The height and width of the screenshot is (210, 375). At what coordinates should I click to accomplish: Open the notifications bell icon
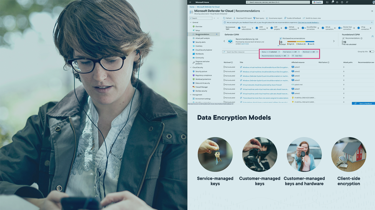tap(332, 2)
